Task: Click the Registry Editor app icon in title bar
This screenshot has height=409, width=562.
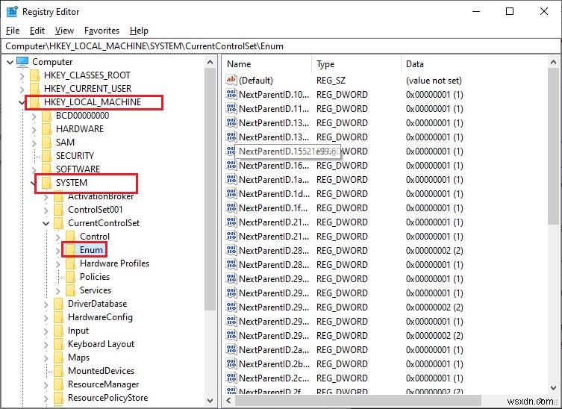Action: 12,11
